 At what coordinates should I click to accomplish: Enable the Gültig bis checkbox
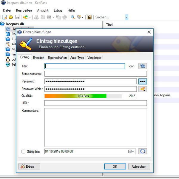coord(24,152)
